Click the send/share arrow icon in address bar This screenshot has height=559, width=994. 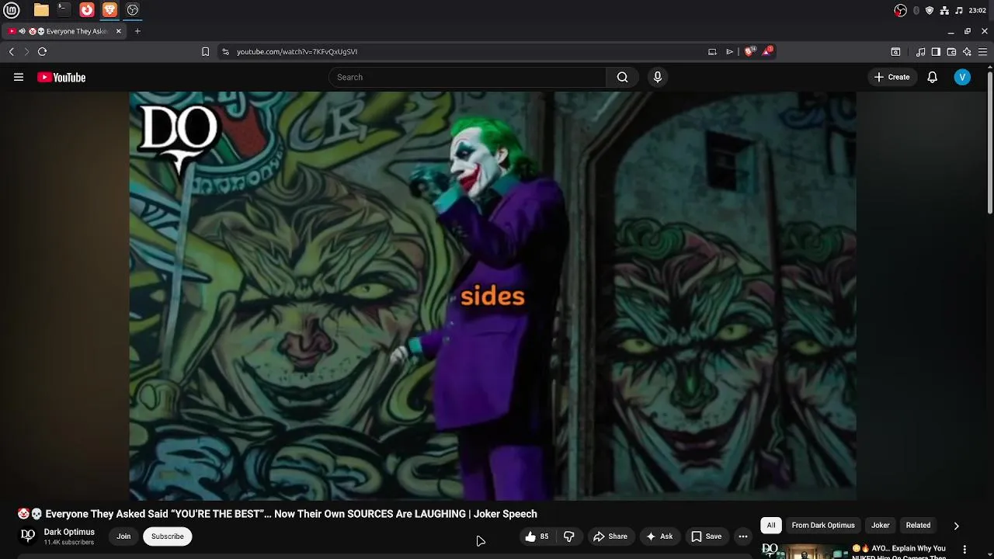(x=729, y=51)
